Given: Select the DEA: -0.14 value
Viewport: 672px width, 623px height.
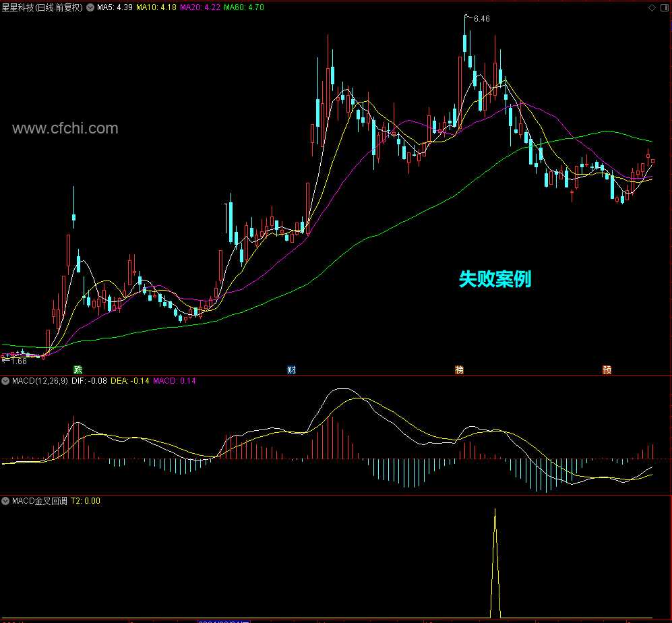Looking at the screenshot, I should (130, 381).
